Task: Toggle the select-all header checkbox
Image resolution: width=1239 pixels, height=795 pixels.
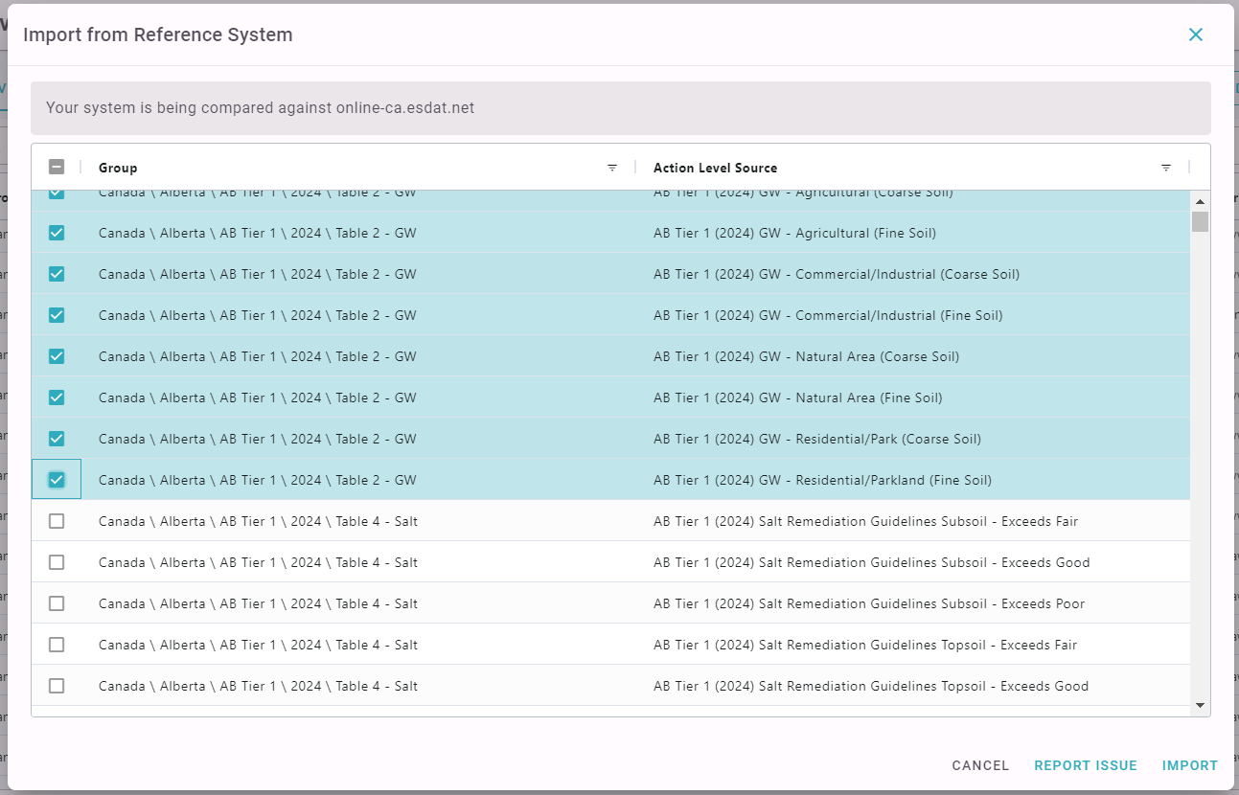Action: click(x=57, y=167)
